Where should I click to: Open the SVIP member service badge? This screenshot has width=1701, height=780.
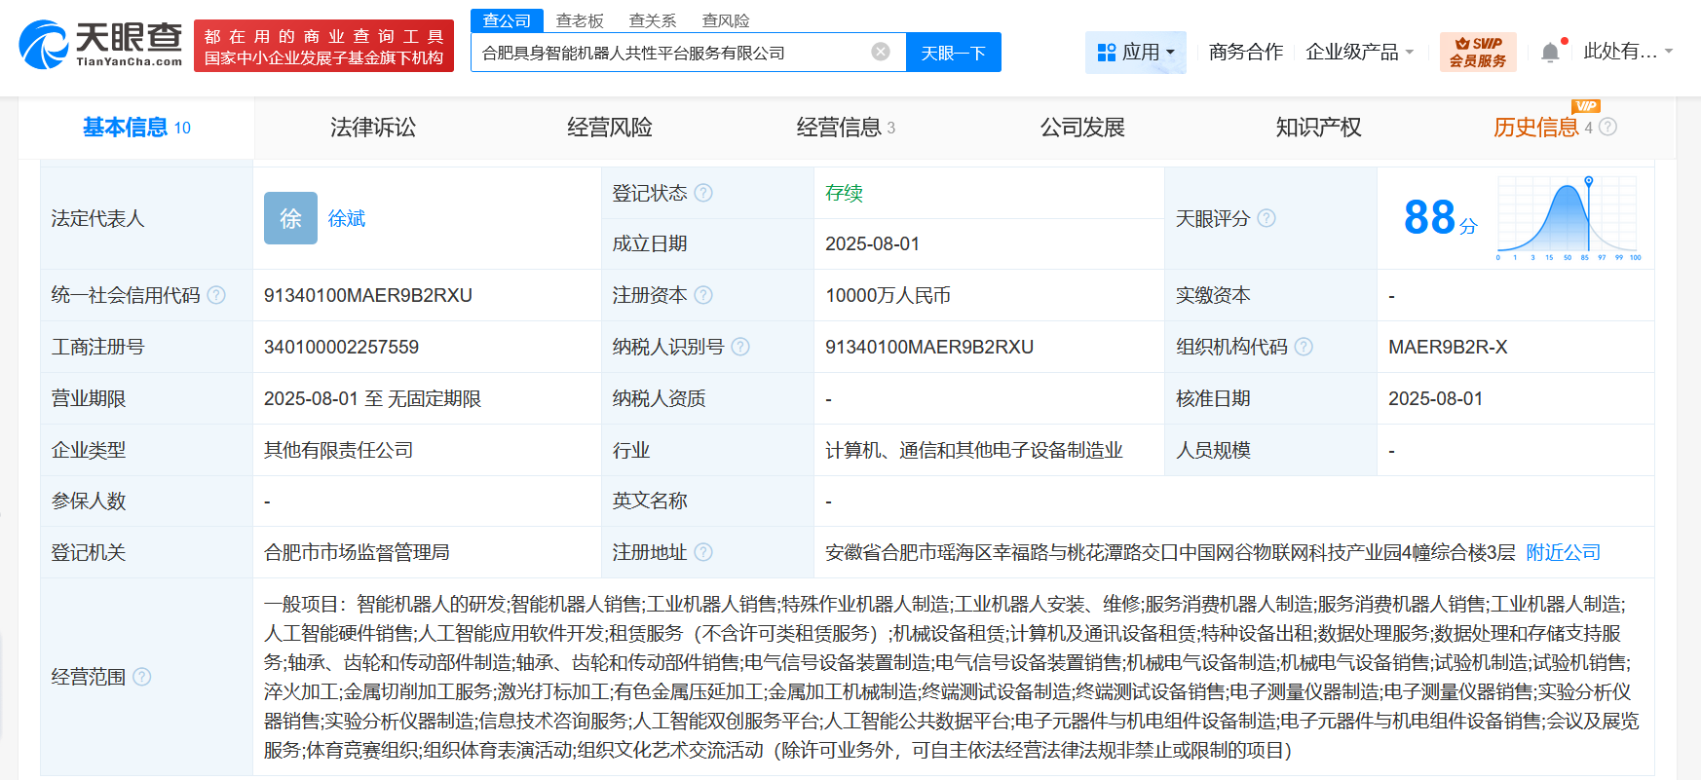point(1477,52)
